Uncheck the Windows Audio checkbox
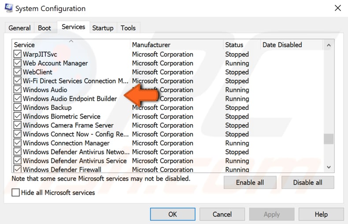348x224 pixels. [x=17, y=90]
